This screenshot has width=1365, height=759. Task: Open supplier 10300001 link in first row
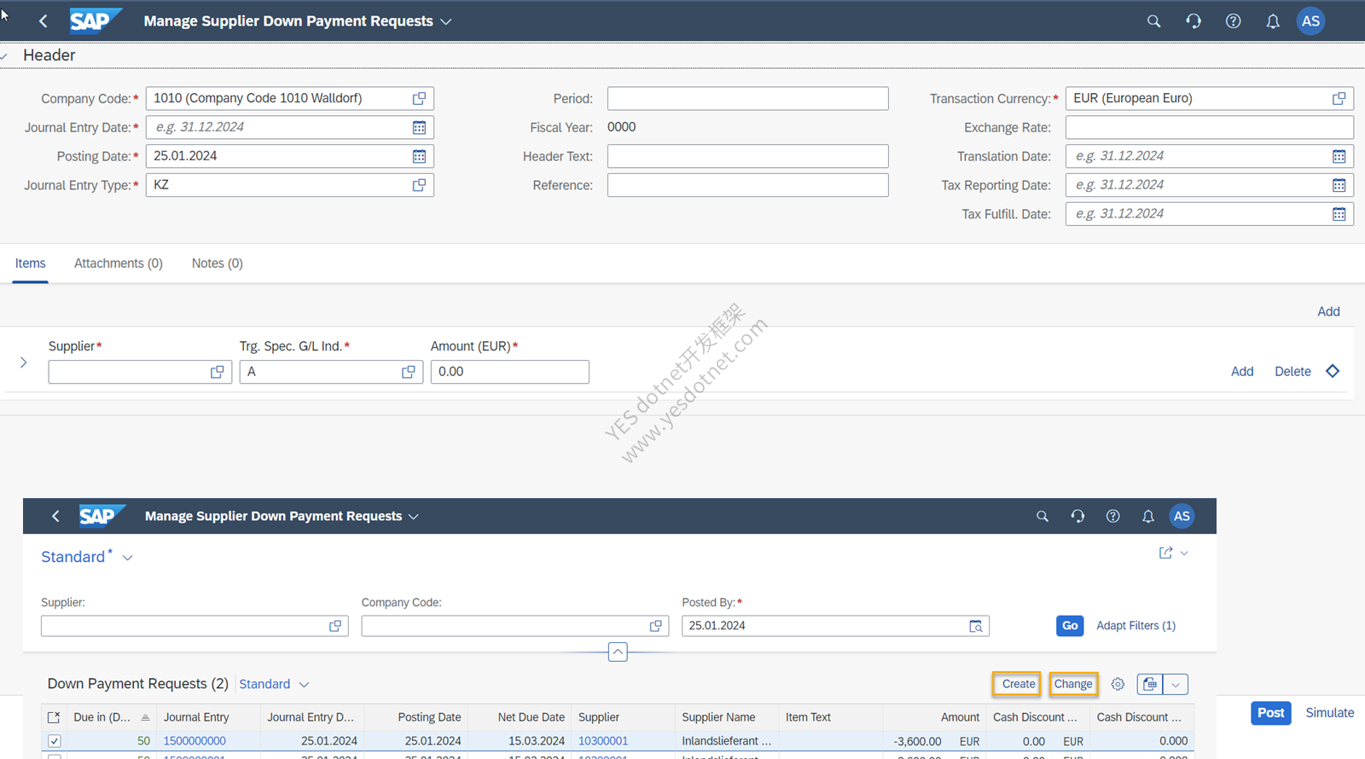[603, 741]
